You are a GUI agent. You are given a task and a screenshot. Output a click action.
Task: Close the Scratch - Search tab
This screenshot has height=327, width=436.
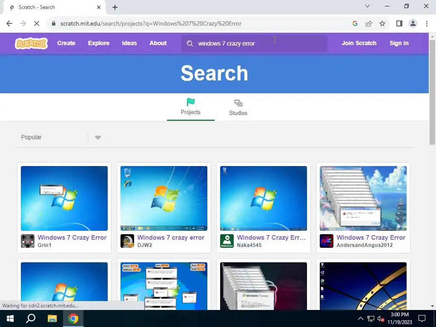(x=99, y=7)
